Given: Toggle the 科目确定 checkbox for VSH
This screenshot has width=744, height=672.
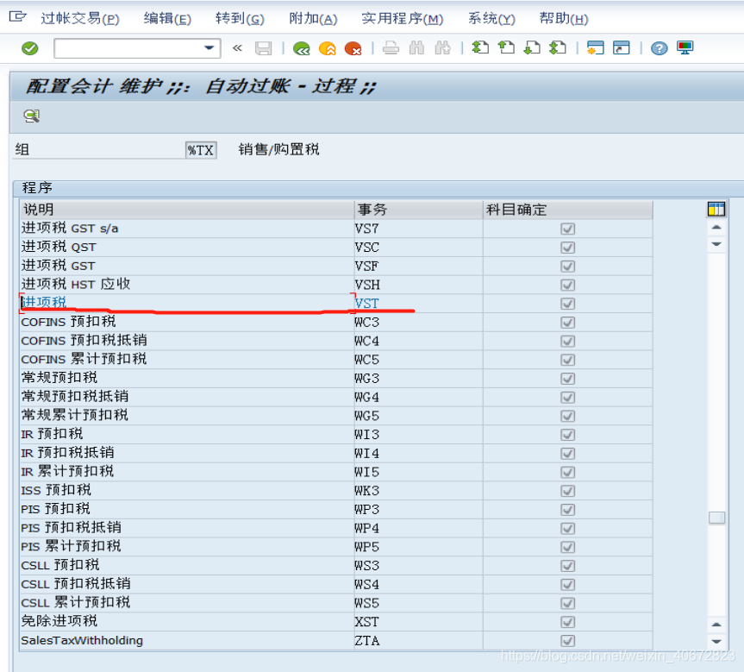Looking at the screenshot, I should tap(567, 285).
